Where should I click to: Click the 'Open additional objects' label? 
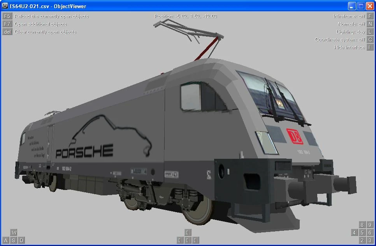tap(40, 24)
